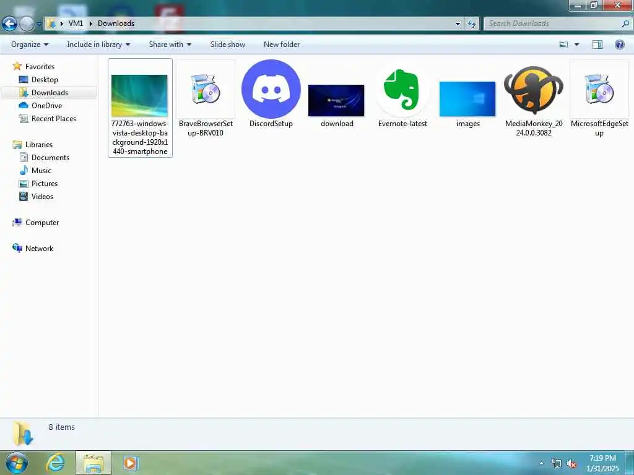Click Favorites in the navigation pane
This screenshot has height=475, width=634.
pos(40,67)
